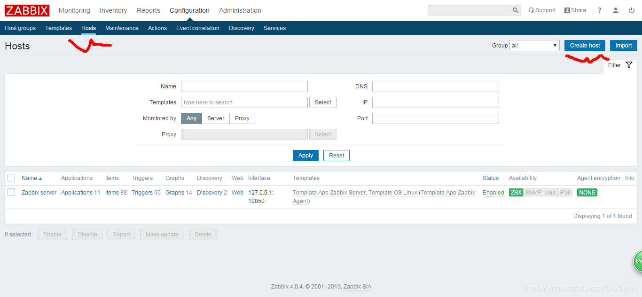This screenshot has width=642, height=297.
Task: Open help question mark icon
Action: click(600, 10)
